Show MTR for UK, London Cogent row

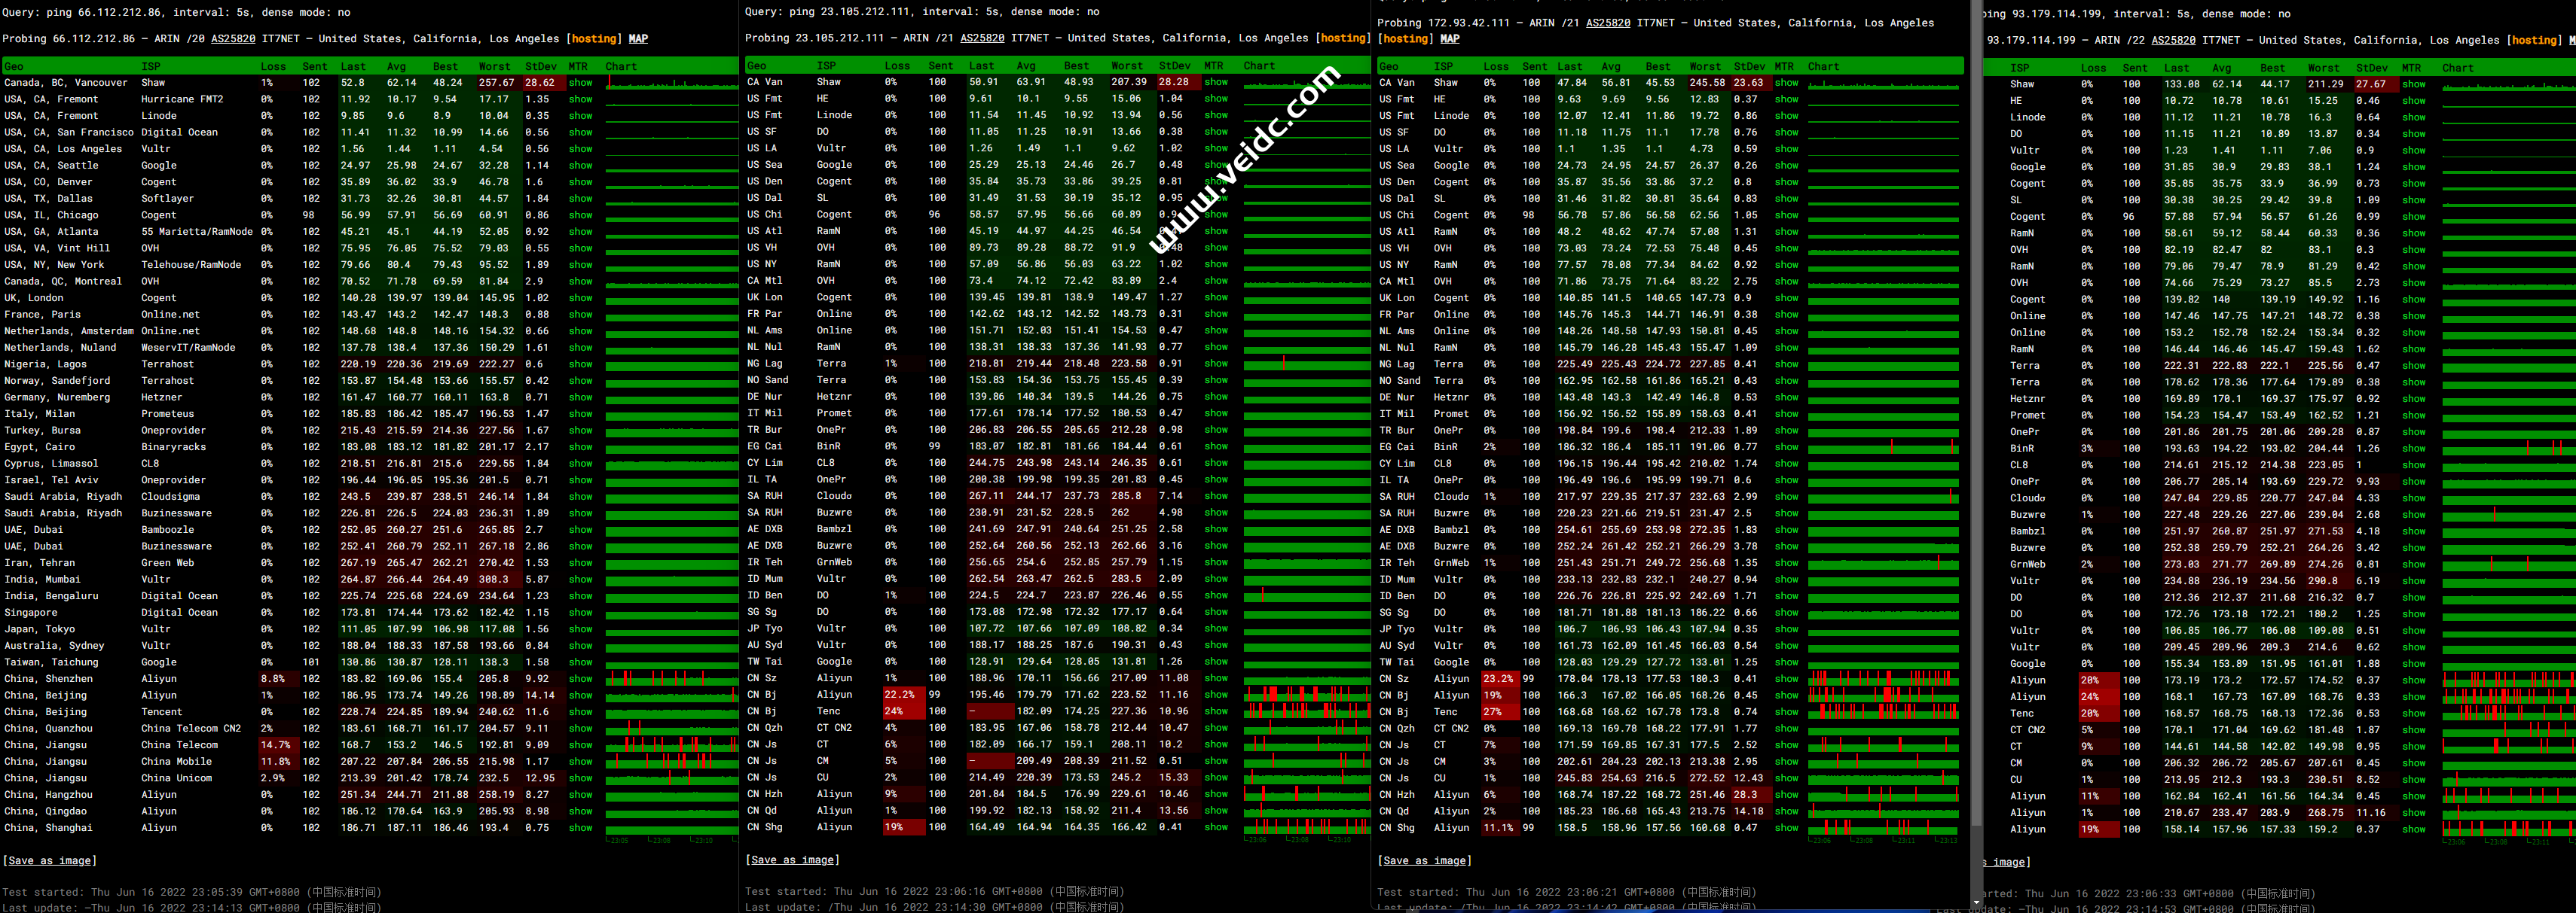(x=580, y=297)
